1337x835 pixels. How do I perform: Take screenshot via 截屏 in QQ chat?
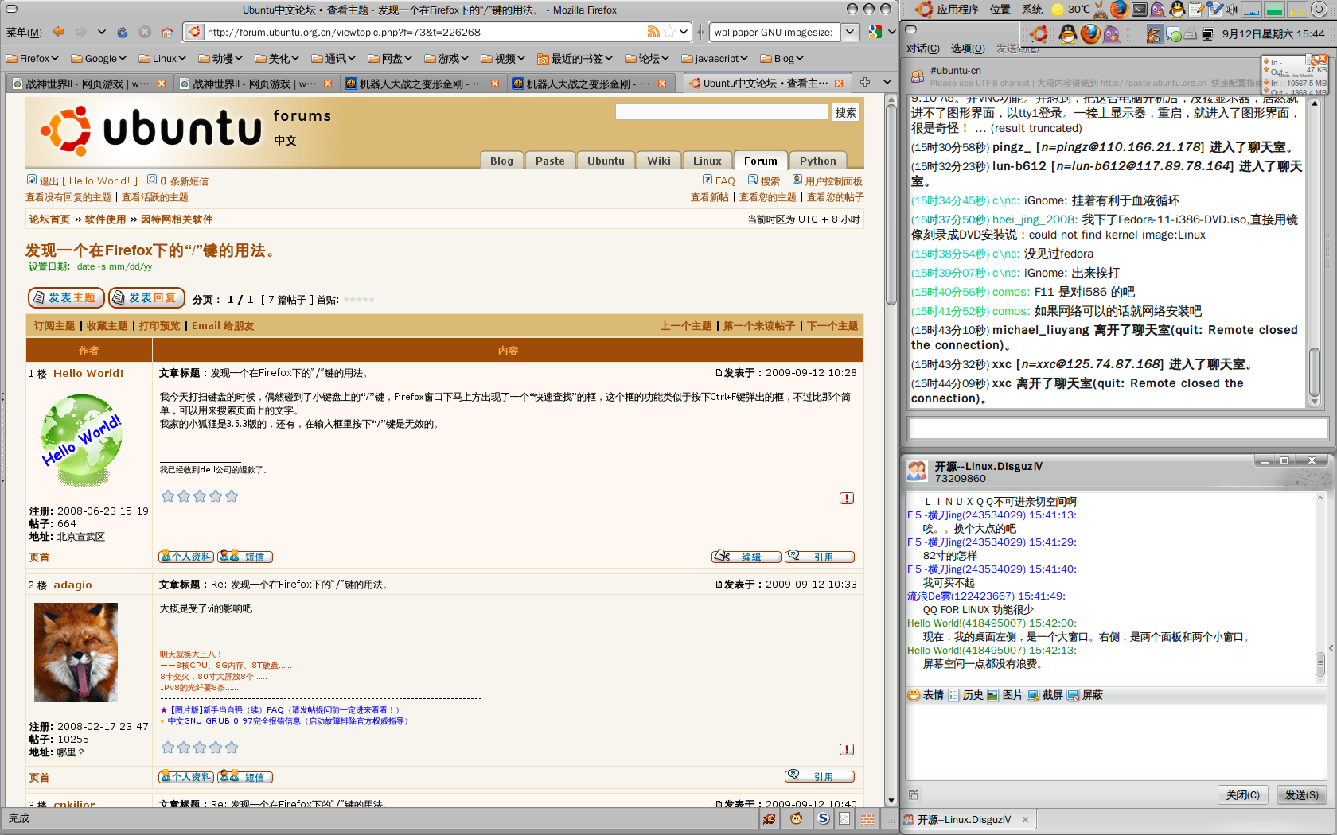pyautogui.click(x=1045, y=695)
